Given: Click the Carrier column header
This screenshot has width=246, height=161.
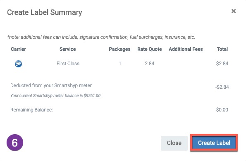Looking at the screenshot, I should point(18,49).
